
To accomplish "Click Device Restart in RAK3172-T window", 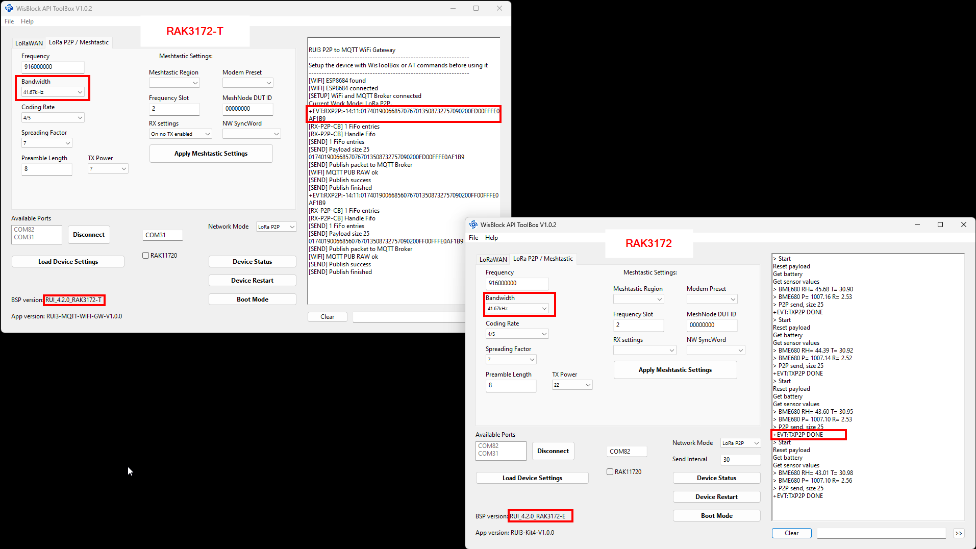I will point(252,281).
